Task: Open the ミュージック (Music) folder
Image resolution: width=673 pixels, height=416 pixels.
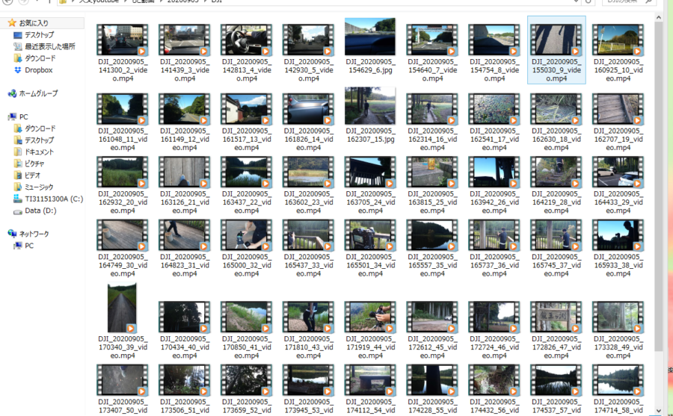Action: [39, 187]
